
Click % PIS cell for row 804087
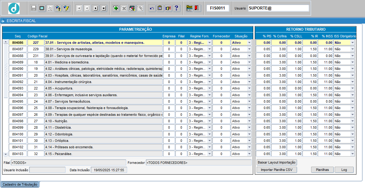263,49
